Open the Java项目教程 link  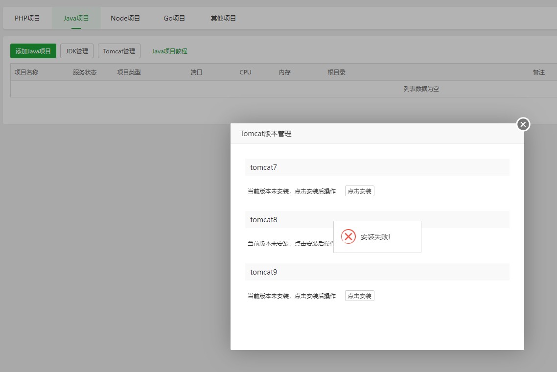tap(169, 51)
